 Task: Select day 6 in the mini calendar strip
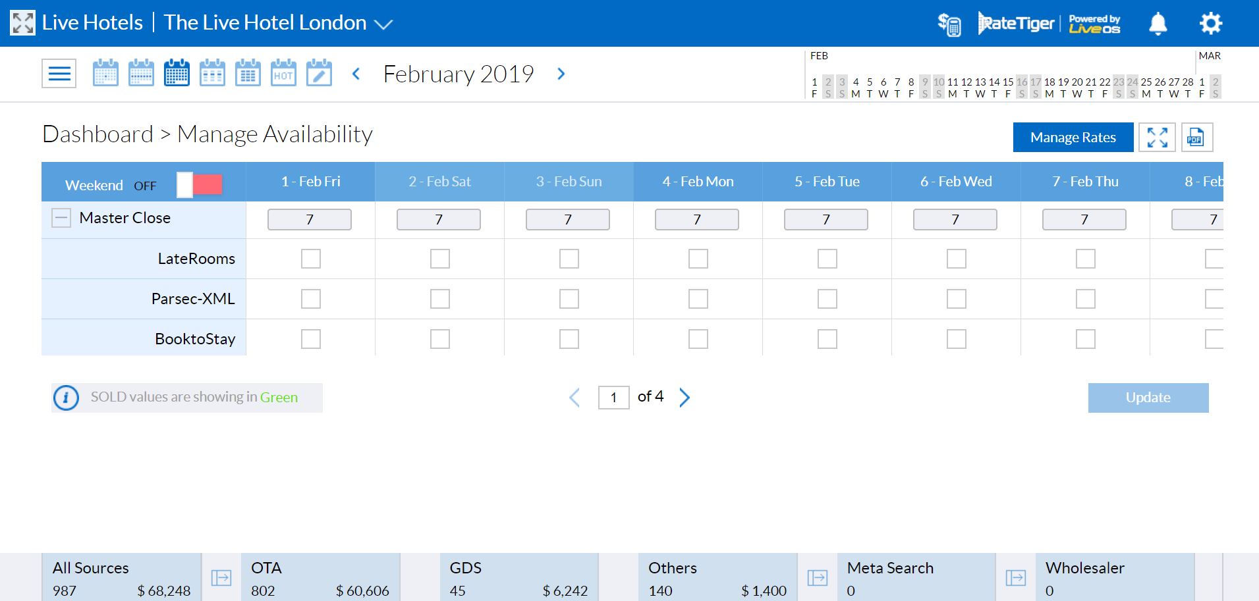pyautogui.click(x=883, y=88)
